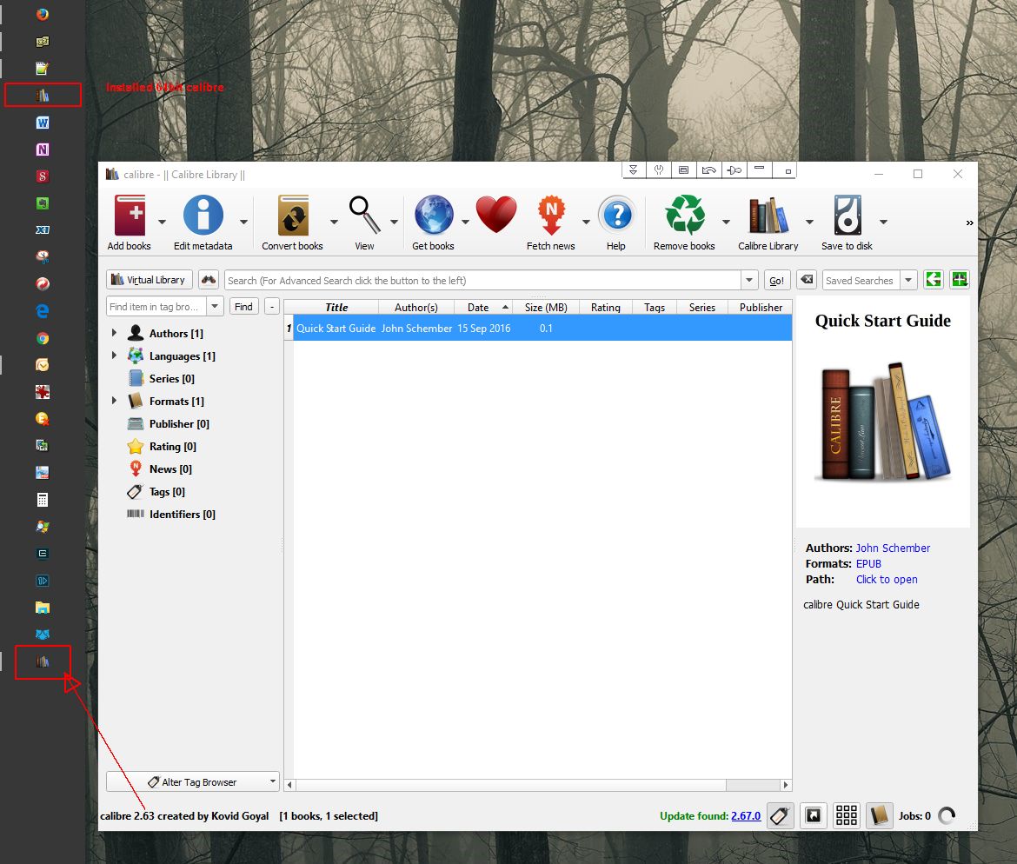The height and width of the screenshot is (864, 1017).
Task: Launch OneNote from the taskbar
Action: [43, 150]
